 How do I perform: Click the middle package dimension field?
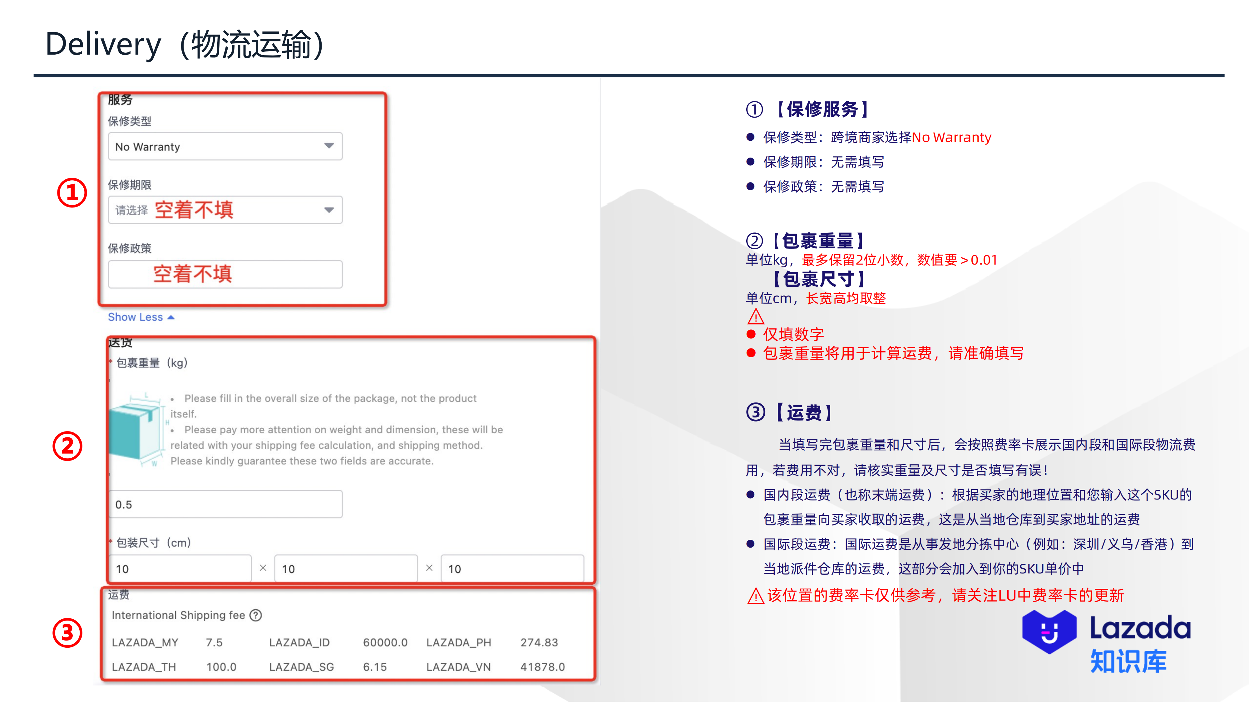[x=346, y=569]
